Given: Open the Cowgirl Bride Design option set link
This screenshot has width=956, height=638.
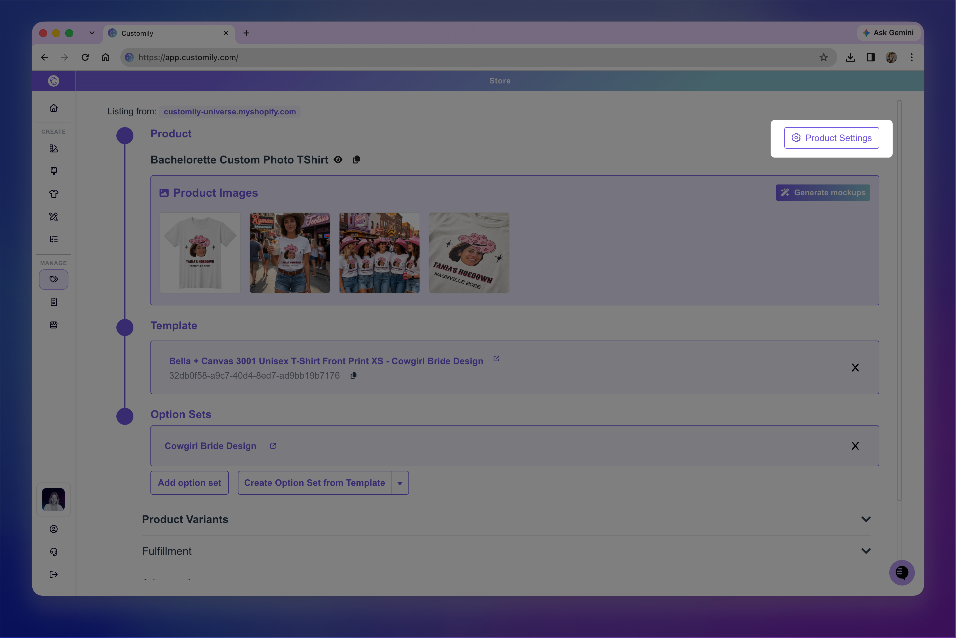Looking at the screenshot, I should tap(210, 446).
